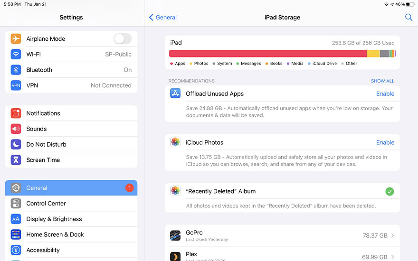This screenshot has width=418, height=261.
Task: Enable Offload Unused Apps
Action: [385, 94]
